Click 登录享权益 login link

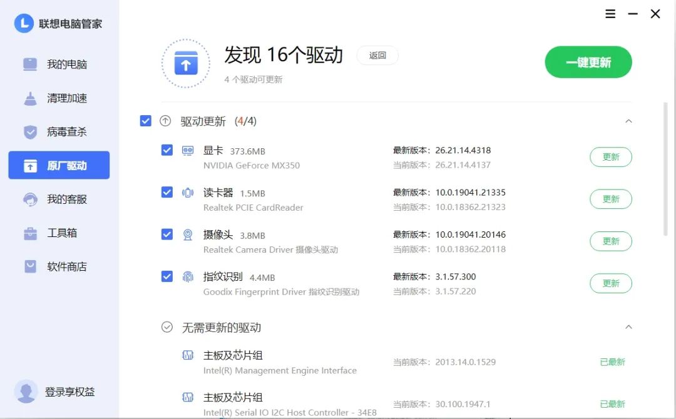click(x=70, y=392)
